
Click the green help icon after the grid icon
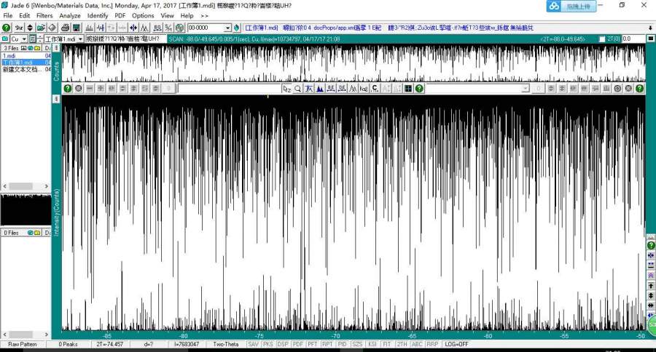click(419, 89)
